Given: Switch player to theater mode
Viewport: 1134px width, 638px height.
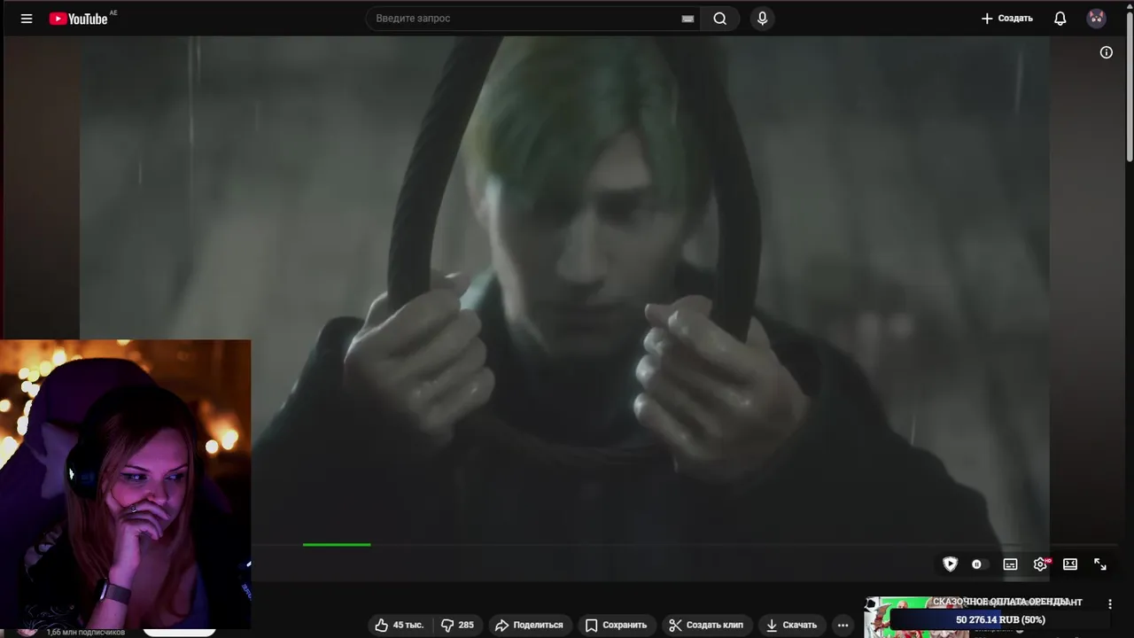Looking at the screenshot, I should (1070, 564).
